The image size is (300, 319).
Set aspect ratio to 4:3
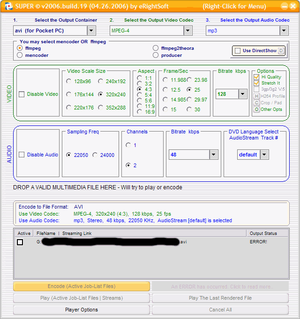[139, 89]
